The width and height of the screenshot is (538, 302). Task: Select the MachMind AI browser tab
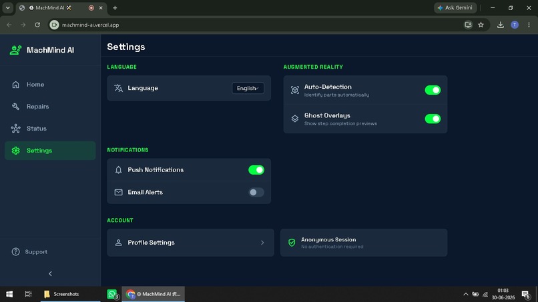(62, 8)
